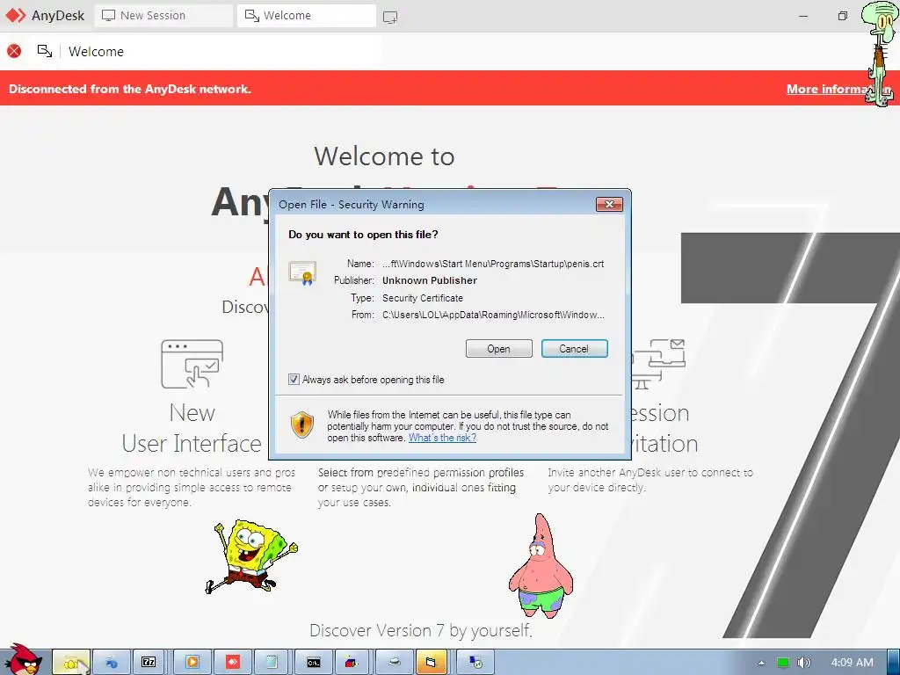This screenshot has height=675, width=900.
Task: Cancel opening the penis.crt file
Action: point(574,348)
